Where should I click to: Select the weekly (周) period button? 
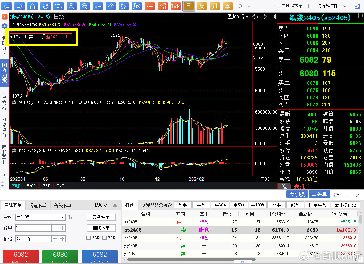pyautogui.click(x=202, y=6)
